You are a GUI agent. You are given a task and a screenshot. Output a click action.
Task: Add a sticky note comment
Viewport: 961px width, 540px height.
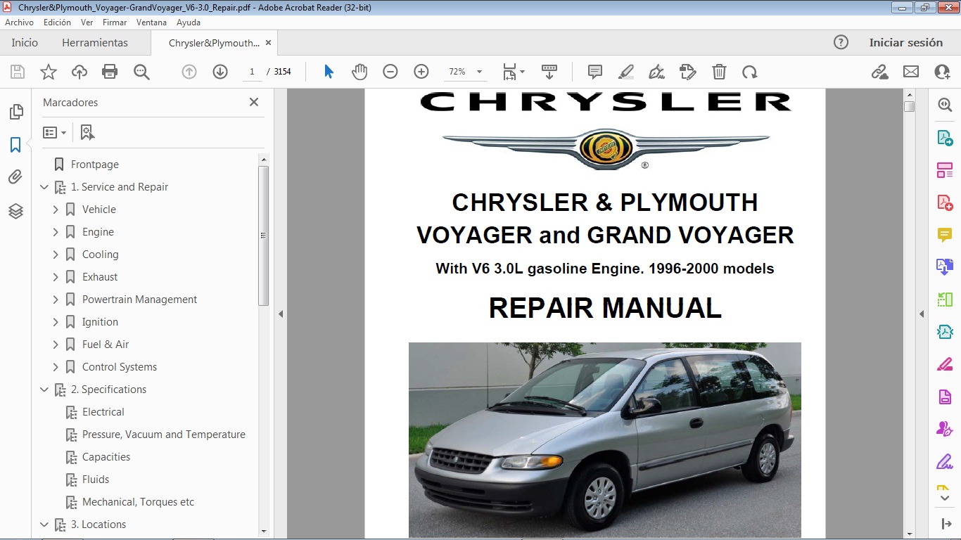pos(594,71)
